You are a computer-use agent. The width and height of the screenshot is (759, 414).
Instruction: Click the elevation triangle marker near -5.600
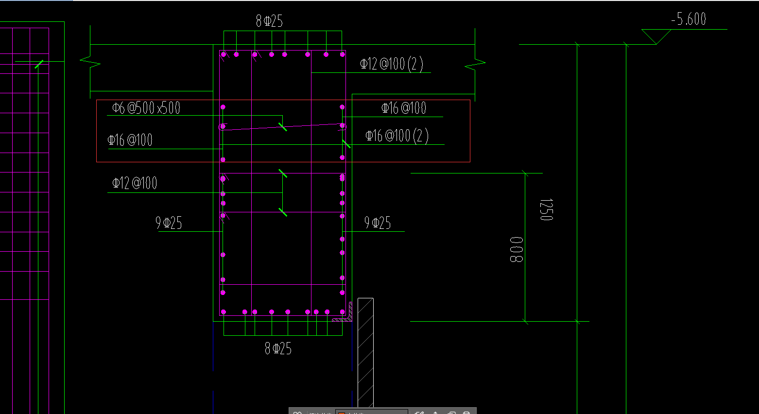pos(656,36)
